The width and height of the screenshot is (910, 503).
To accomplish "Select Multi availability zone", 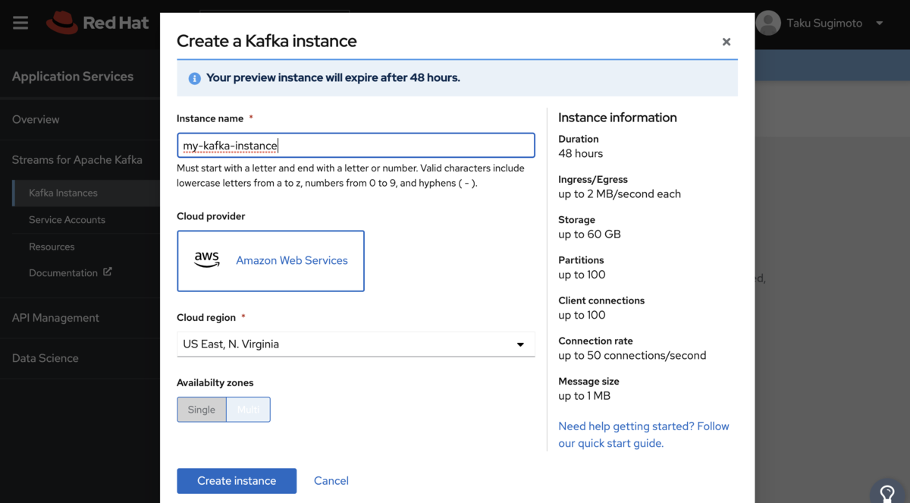I will [248, 410].
